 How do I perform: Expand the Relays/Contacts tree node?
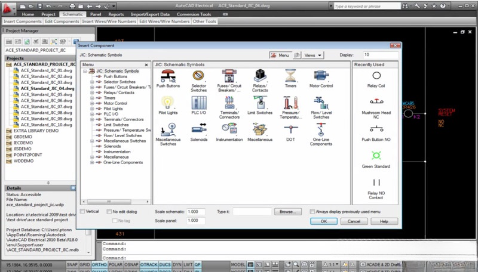point(92,92)
